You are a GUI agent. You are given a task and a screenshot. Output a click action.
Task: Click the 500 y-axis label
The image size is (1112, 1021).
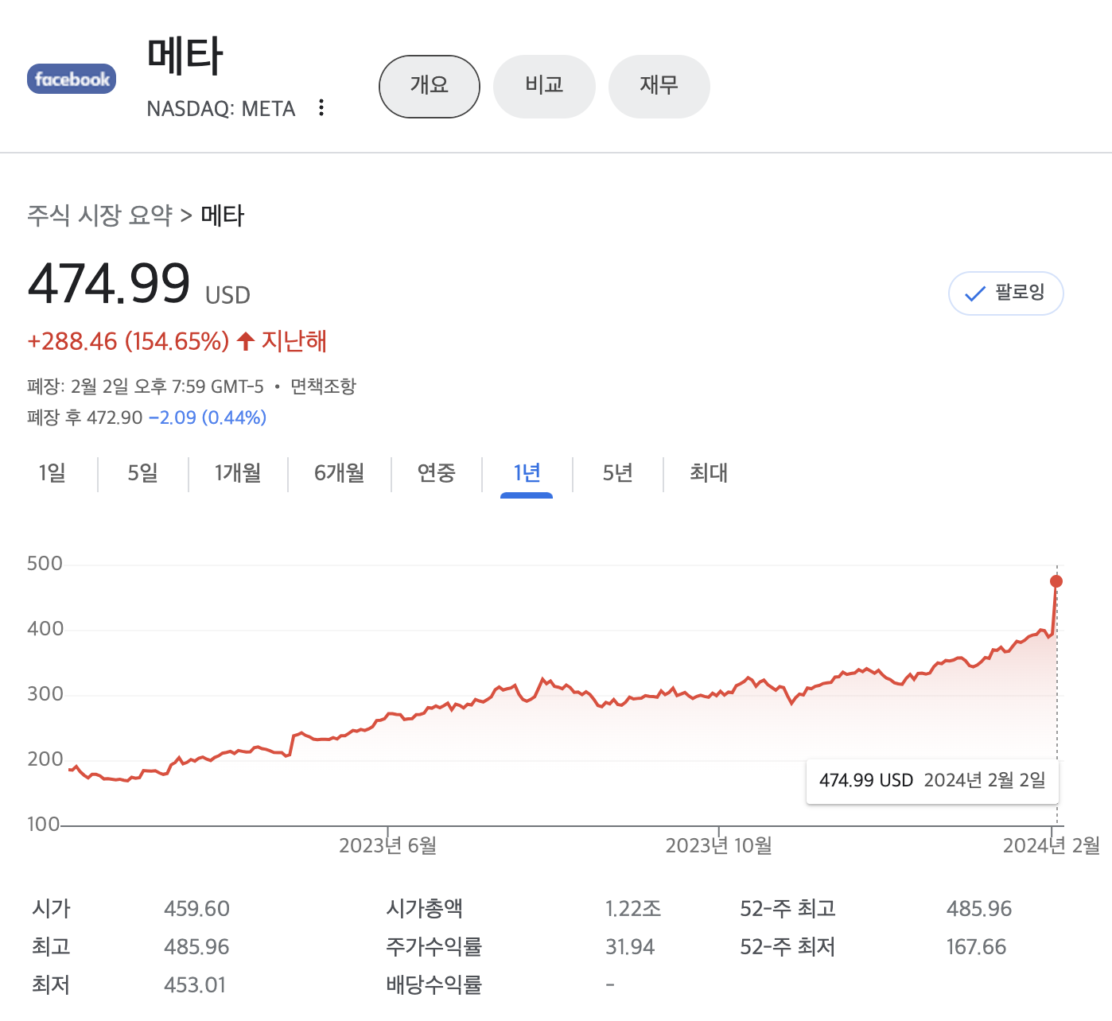tap(45, 564)
